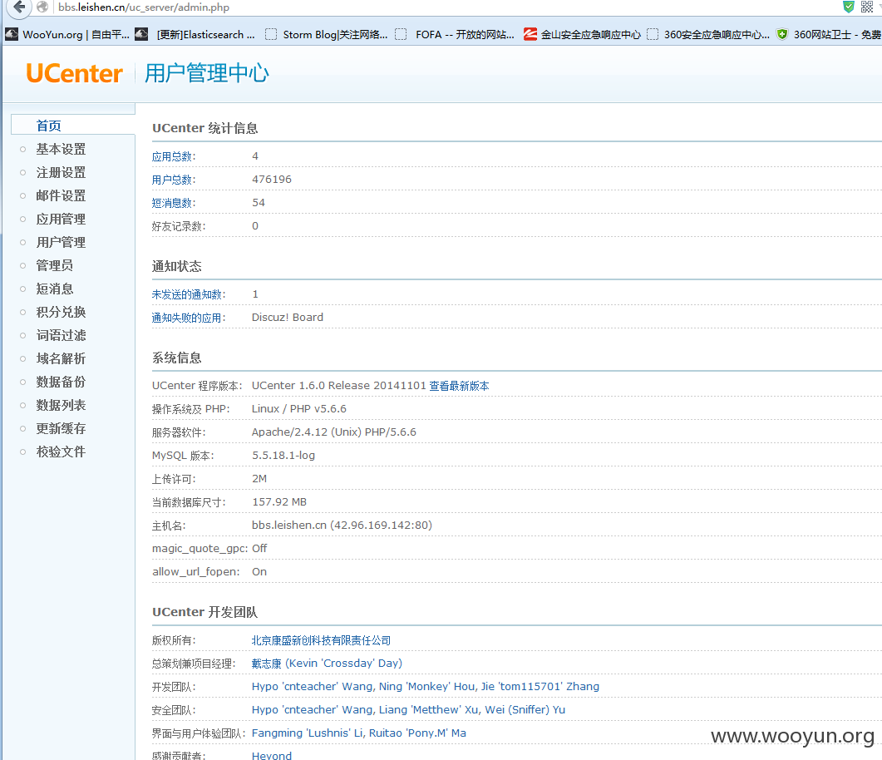
Task: Open 短消息 in the sidebar
Action: click(x=55, y=289)
